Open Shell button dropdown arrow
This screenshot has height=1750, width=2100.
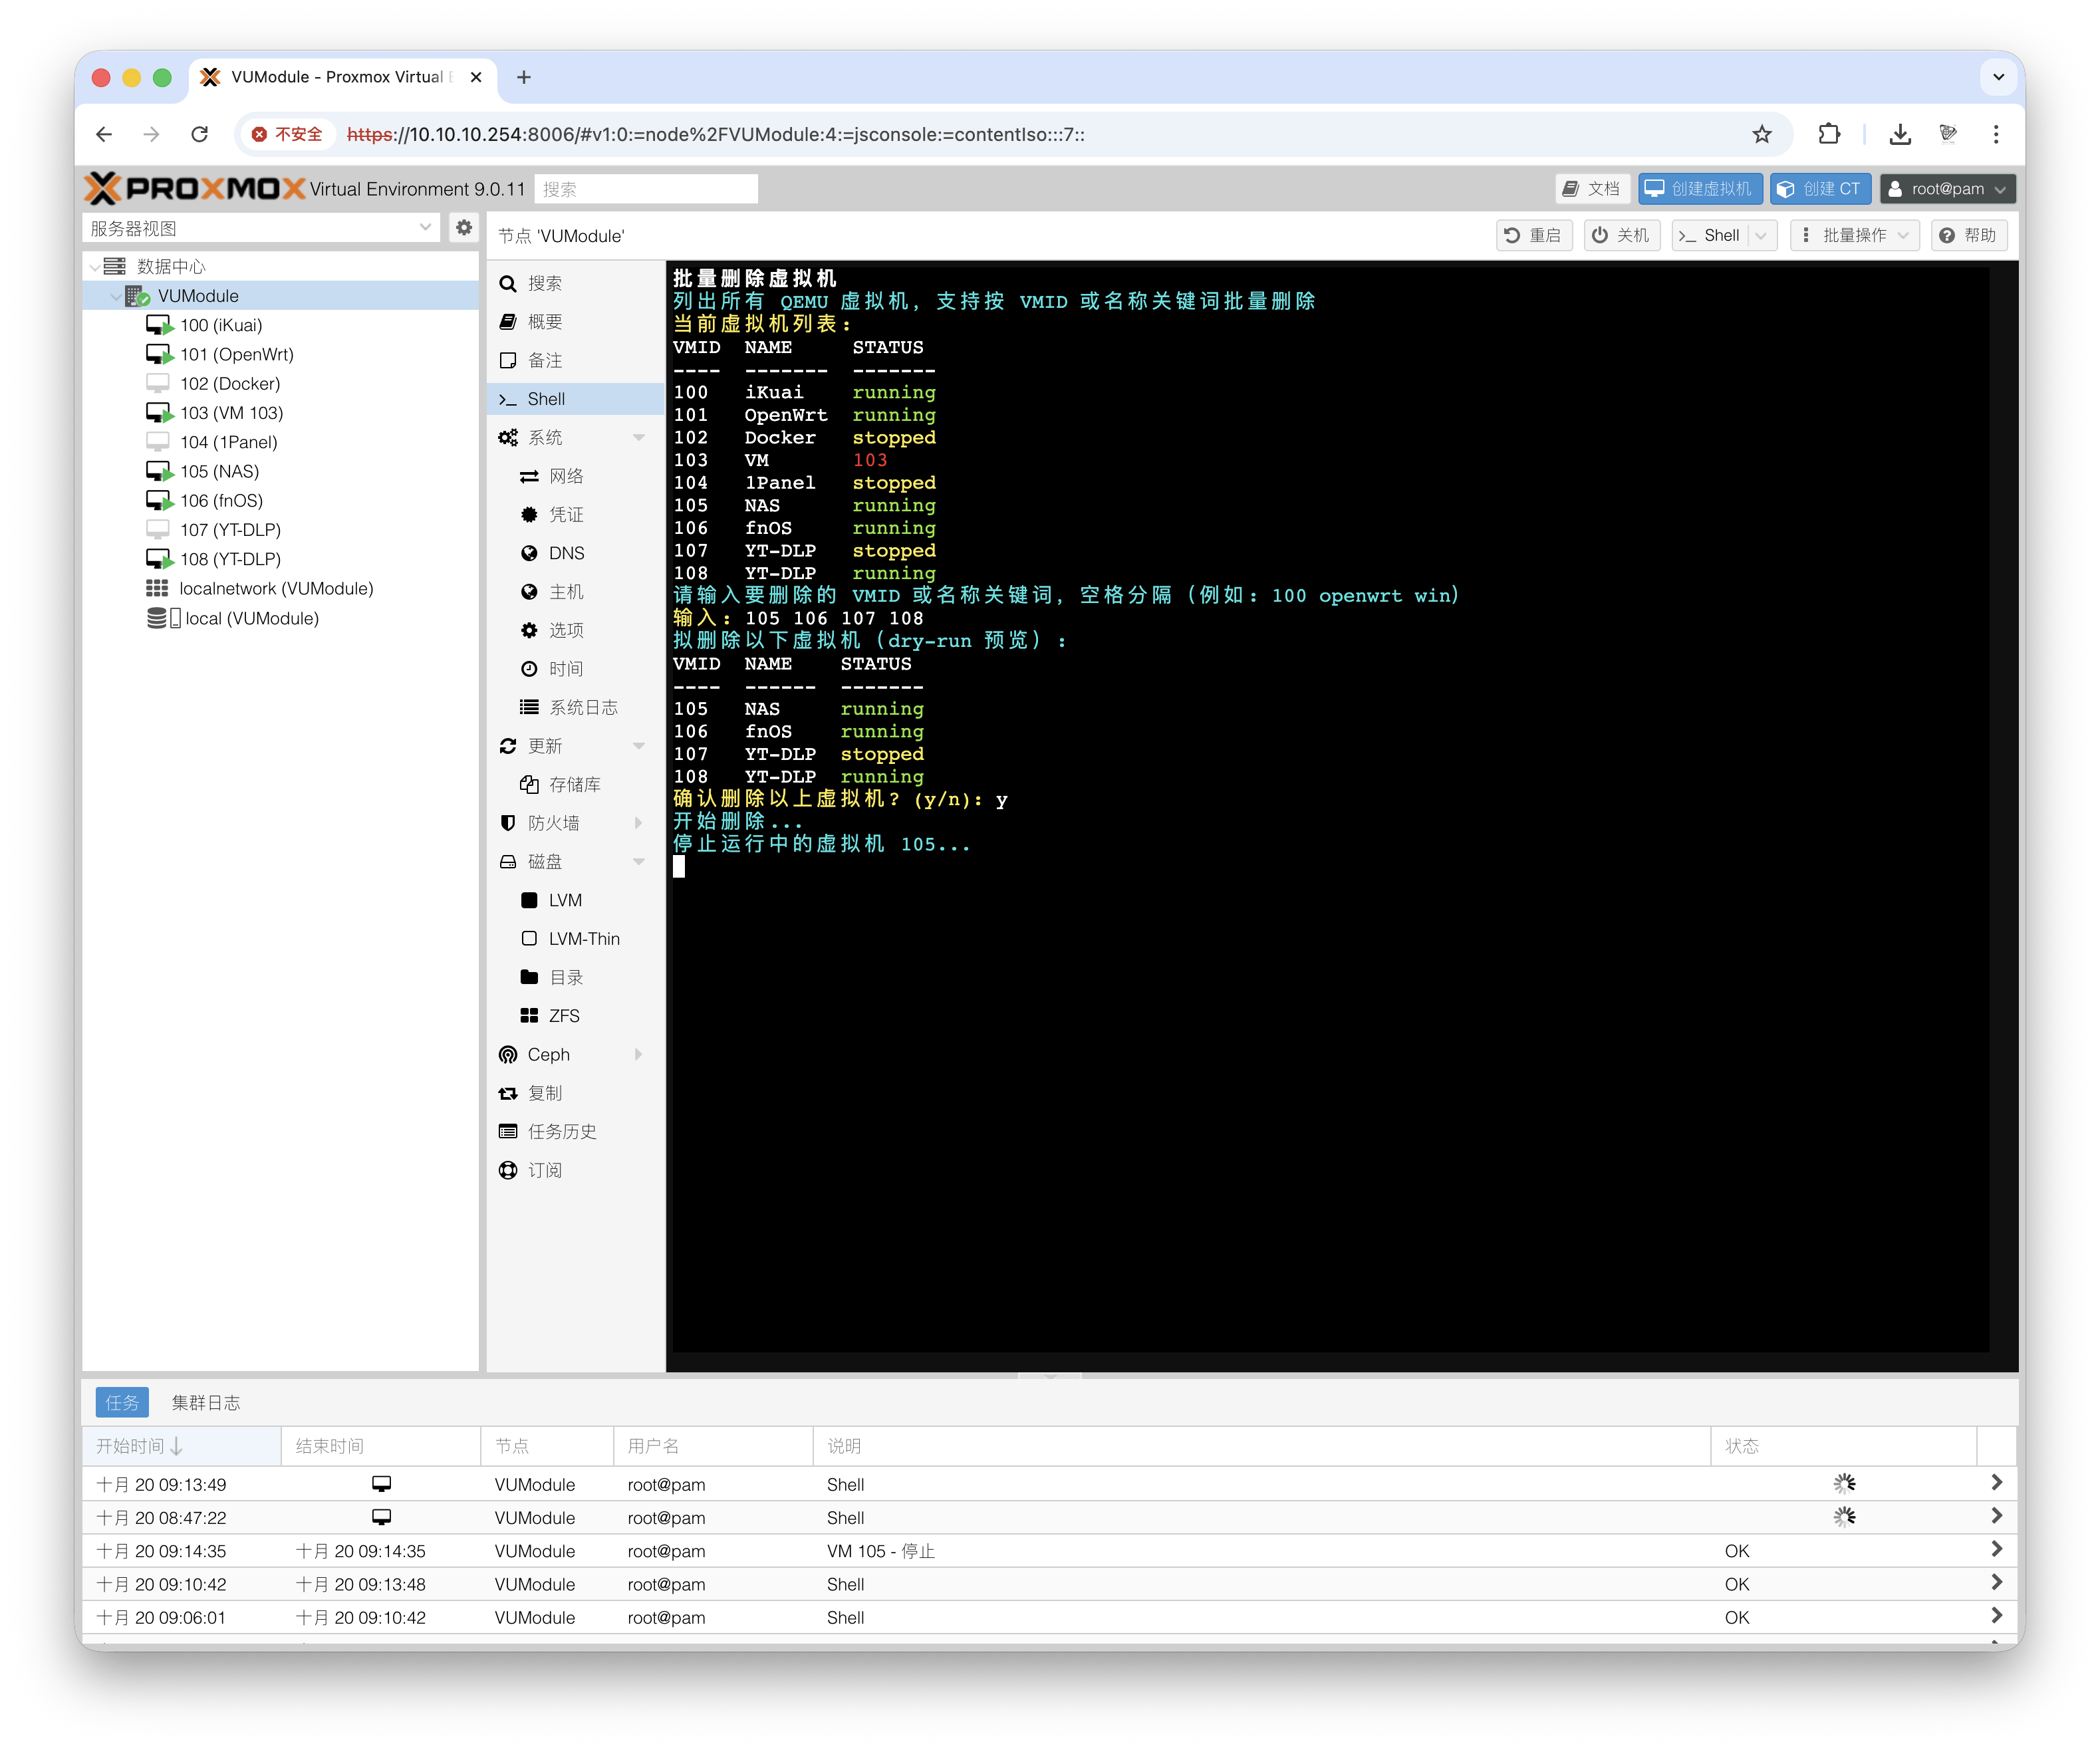(x=1761, y=236)
